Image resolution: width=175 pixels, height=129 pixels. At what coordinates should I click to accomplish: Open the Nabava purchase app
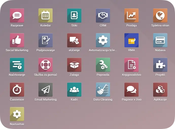160,40
